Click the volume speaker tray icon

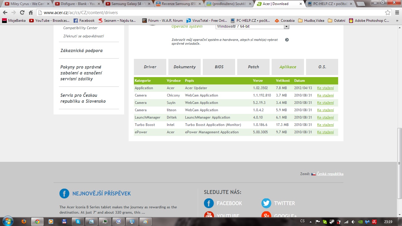point(353,222)
